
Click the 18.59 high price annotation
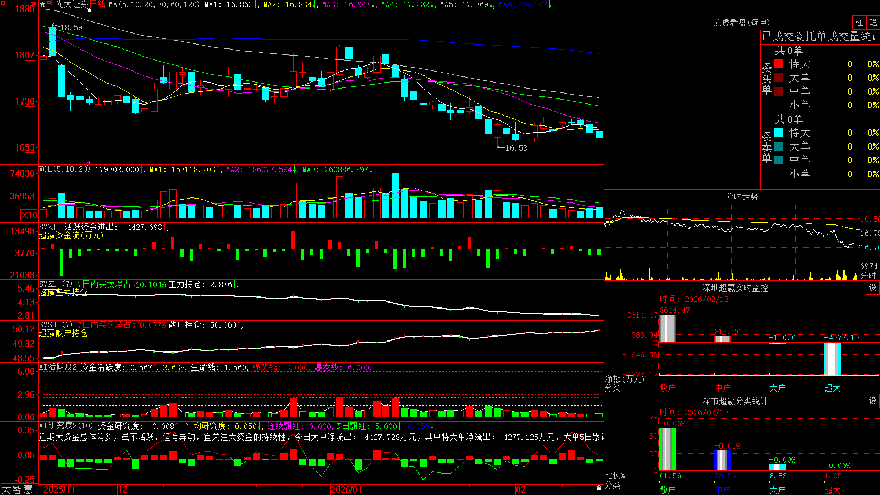[71, 28]
